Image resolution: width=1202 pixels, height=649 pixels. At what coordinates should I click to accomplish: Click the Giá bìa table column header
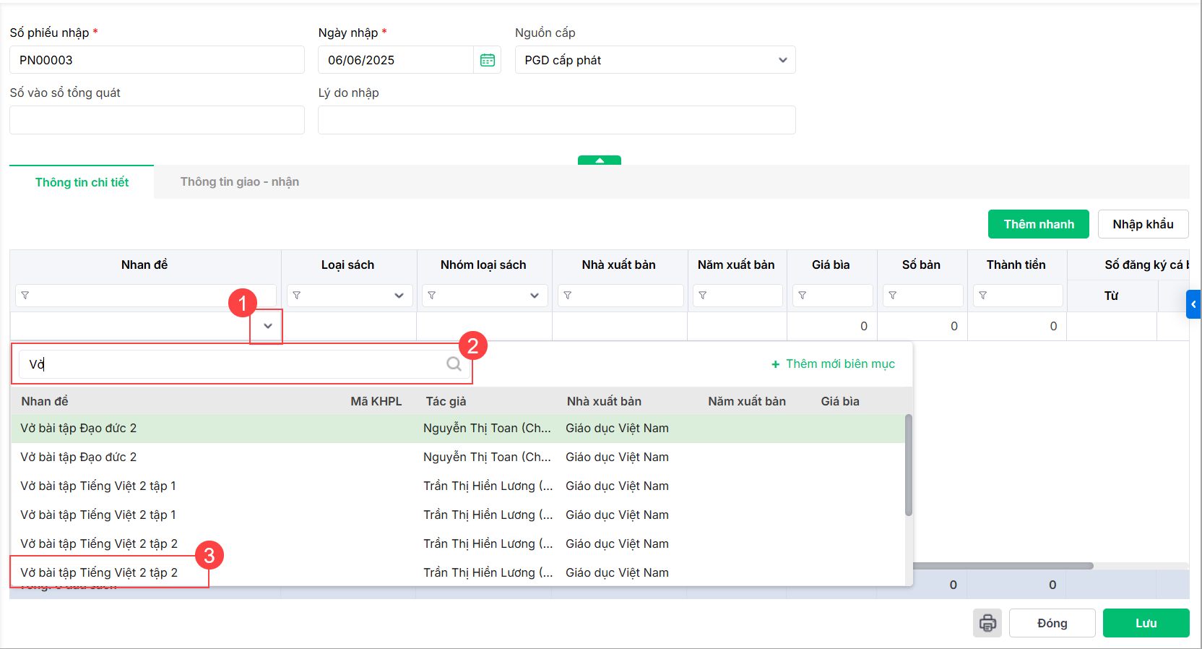831,265
